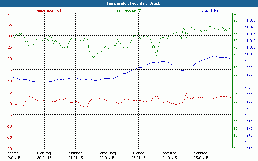Screen dimensions: 258x161
Task: Select the red "Temperatur [°C]" legend label
Action: [48, 10]
